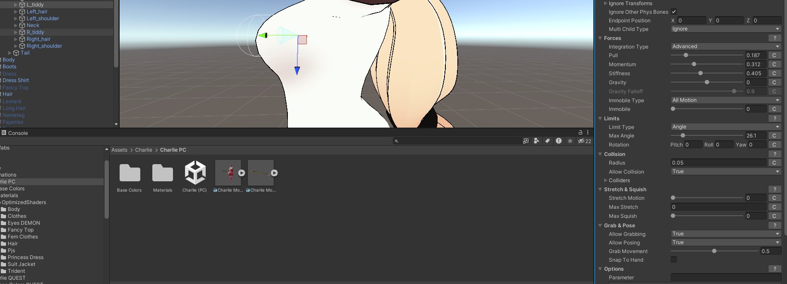Image resolution: width=787 pixels, height=284 pixels.
Task: Open Options section help button
Action: click(x=775, y=269)
